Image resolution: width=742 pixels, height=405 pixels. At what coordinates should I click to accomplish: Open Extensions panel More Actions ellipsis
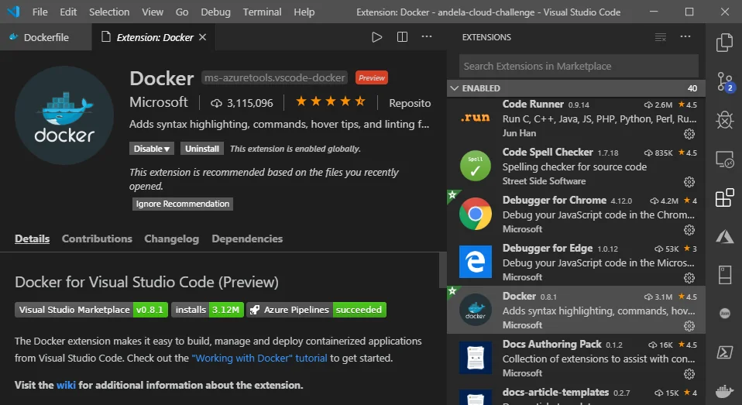[x=685, y=37]
